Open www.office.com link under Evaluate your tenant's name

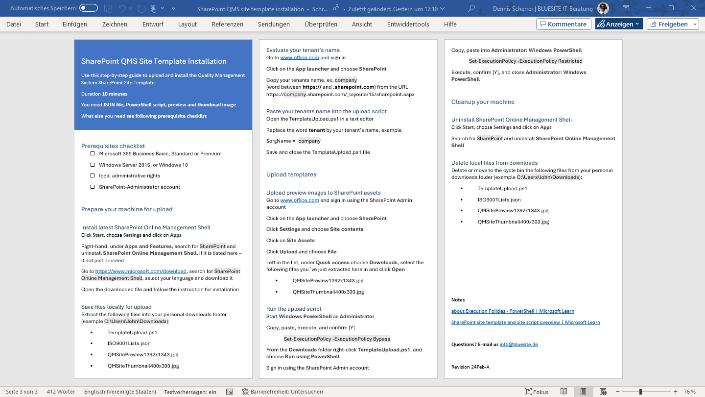[300, 57]
